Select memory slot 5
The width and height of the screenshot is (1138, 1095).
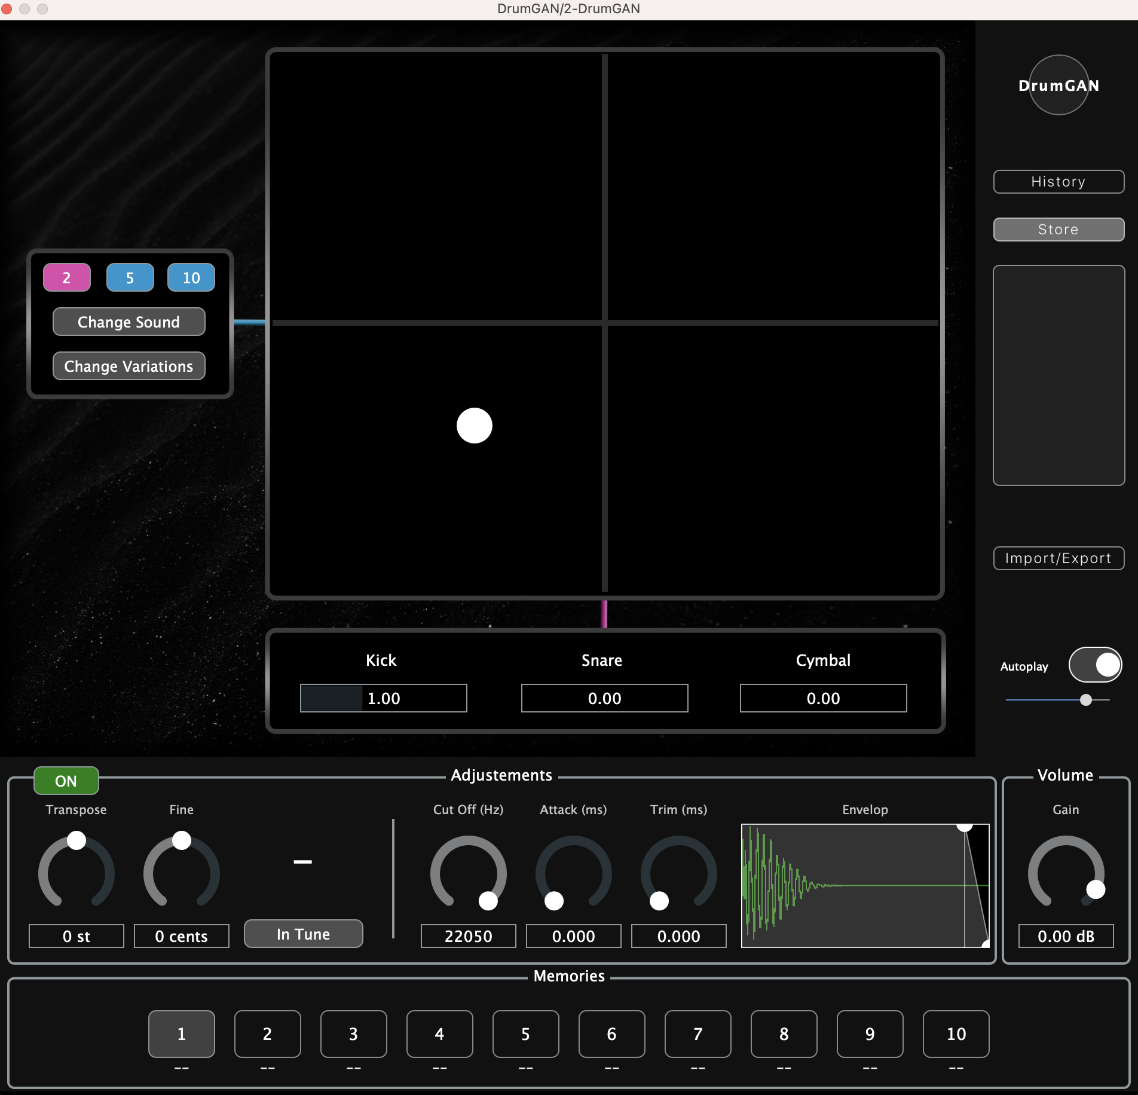click(525, 1033)
